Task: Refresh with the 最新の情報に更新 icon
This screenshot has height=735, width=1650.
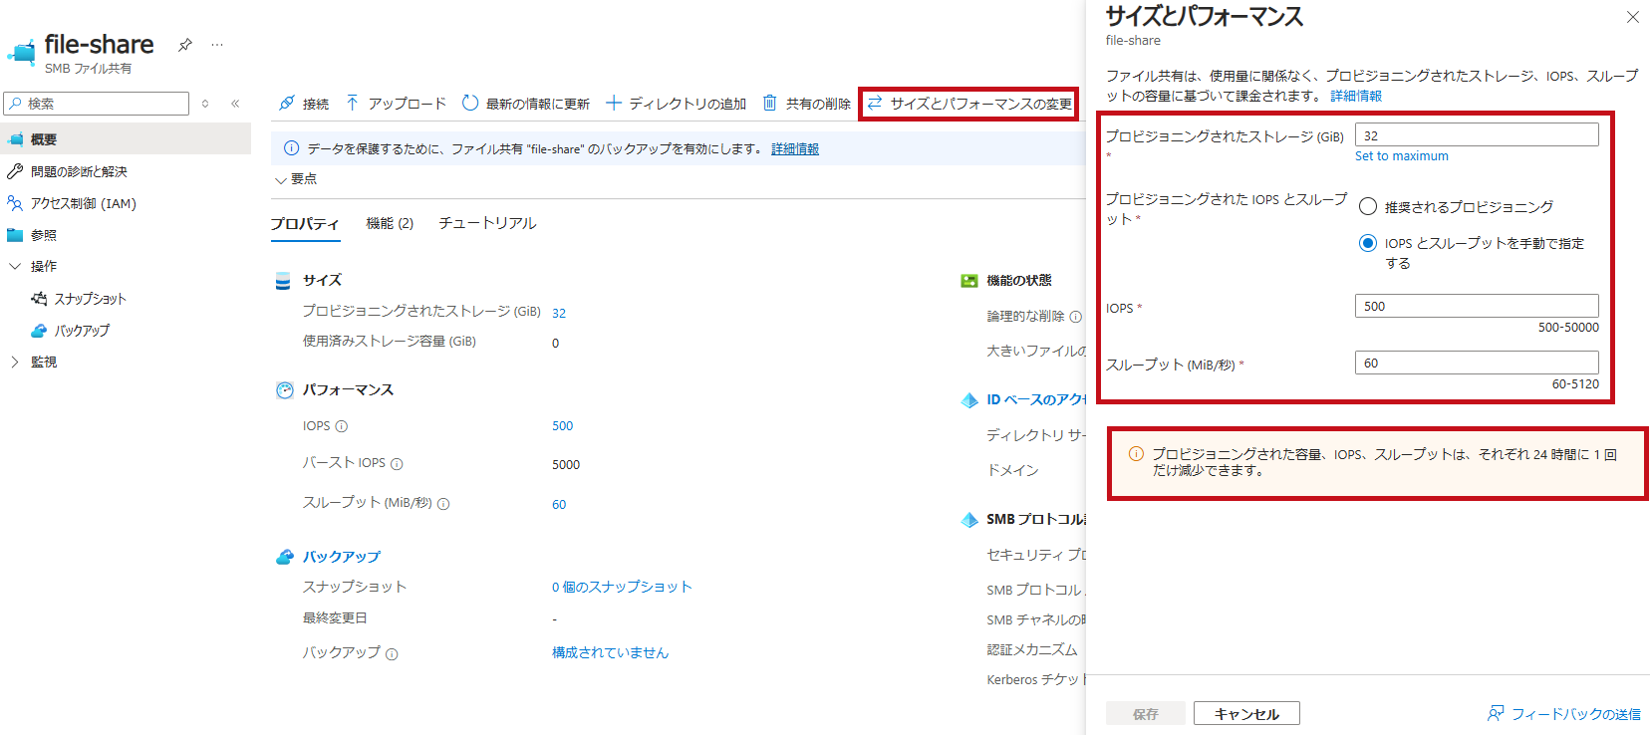Action: coord(470,103)
